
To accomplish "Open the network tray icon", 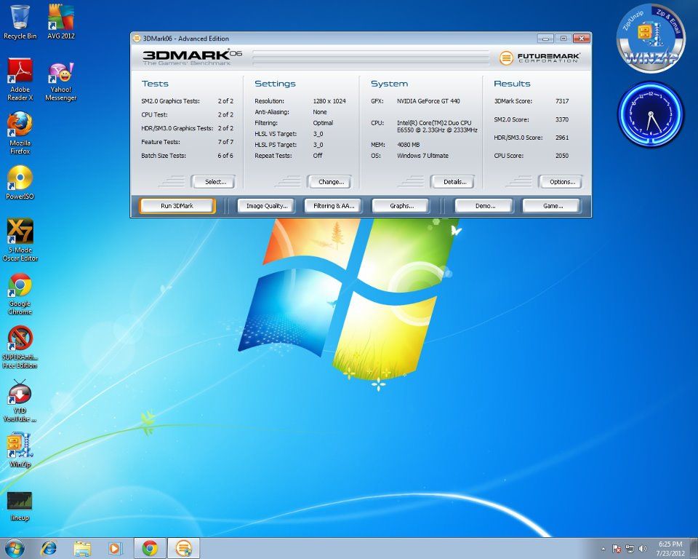I will [x=630, y=549].
